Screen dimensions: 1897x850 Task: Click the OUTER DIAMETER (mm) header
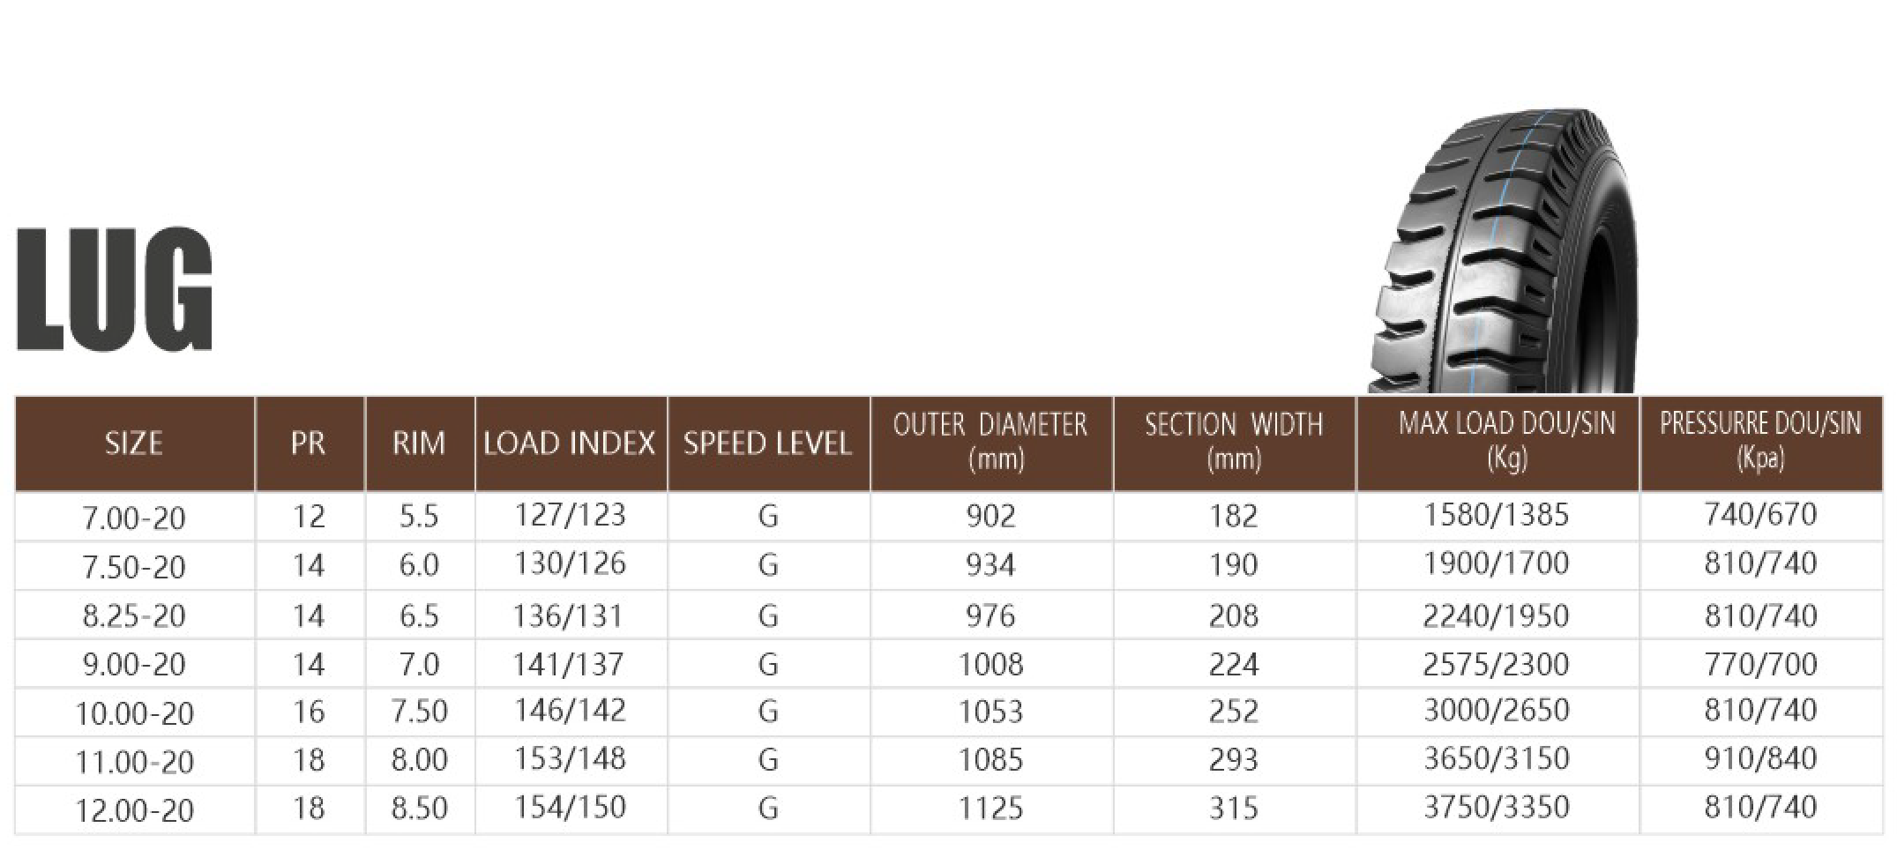point(991,443)
